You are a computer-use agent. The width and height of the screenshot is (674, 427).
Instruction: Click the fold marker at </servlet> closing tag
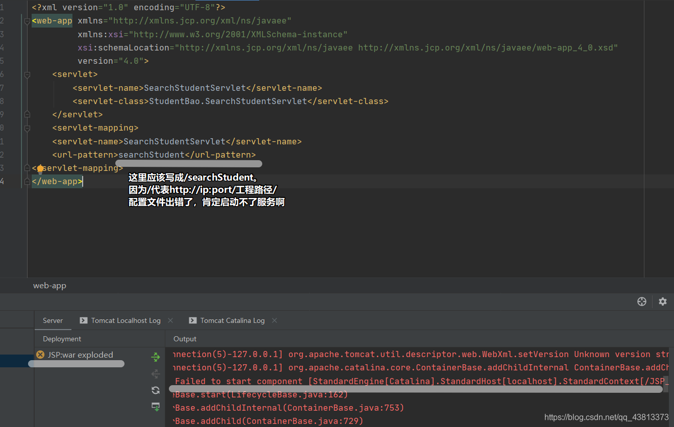27,114
